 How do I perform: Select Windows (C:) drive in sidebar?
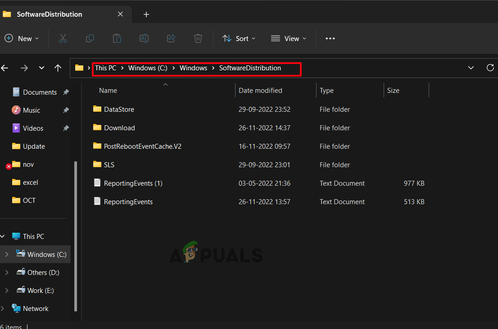47,254
